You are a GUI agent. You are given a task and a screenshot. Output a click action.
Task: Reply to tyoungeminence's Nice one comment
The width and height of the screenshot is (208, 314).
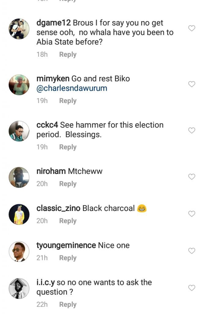point(68,258)
